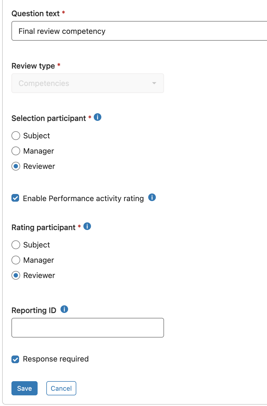Choose Manager under Rating participant
267x406 pixels.
16,260
